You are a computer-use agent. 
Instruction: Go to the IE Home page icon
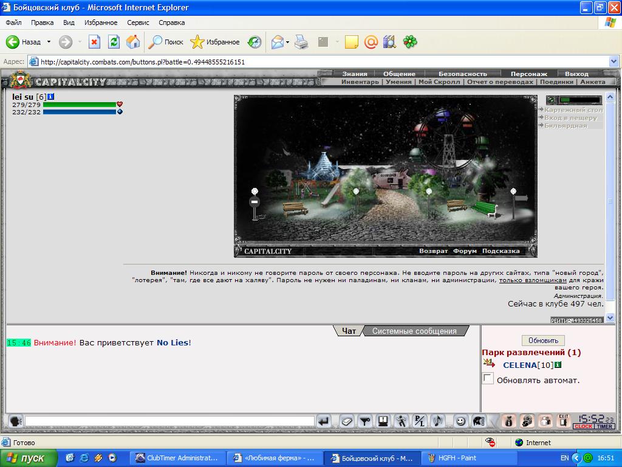(x=133, y=42)
